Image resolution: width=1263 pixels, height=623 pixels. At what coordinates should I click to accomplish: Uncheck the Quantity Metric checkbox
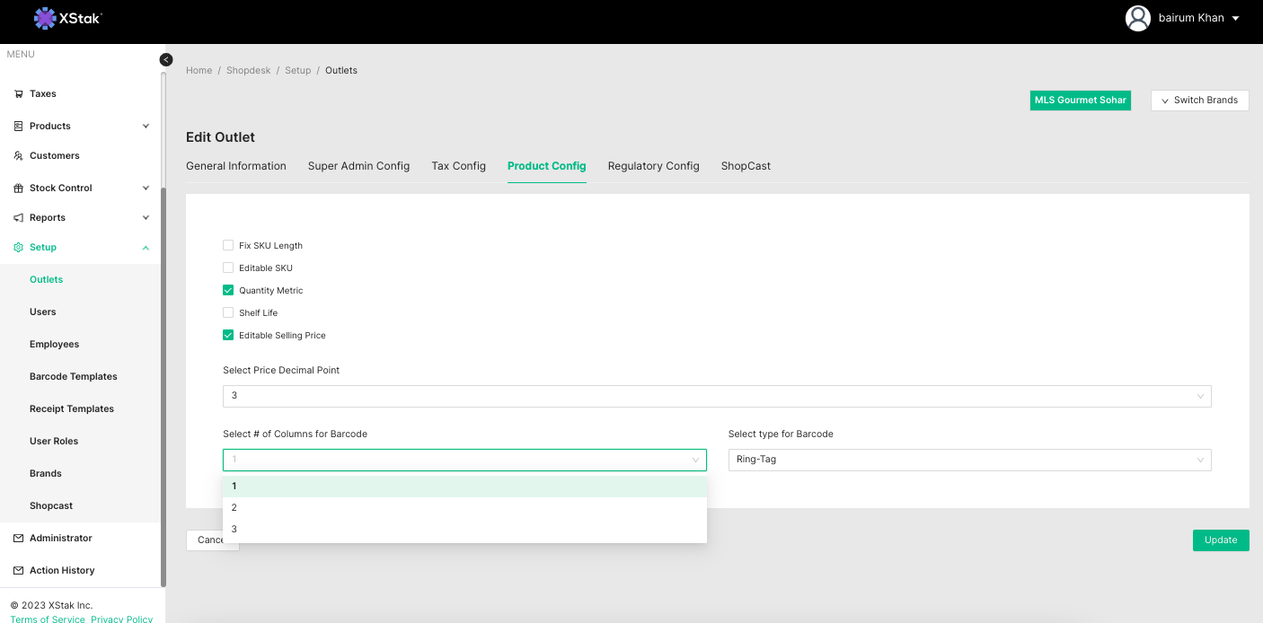pyautogui.click(x=228, y=290)
